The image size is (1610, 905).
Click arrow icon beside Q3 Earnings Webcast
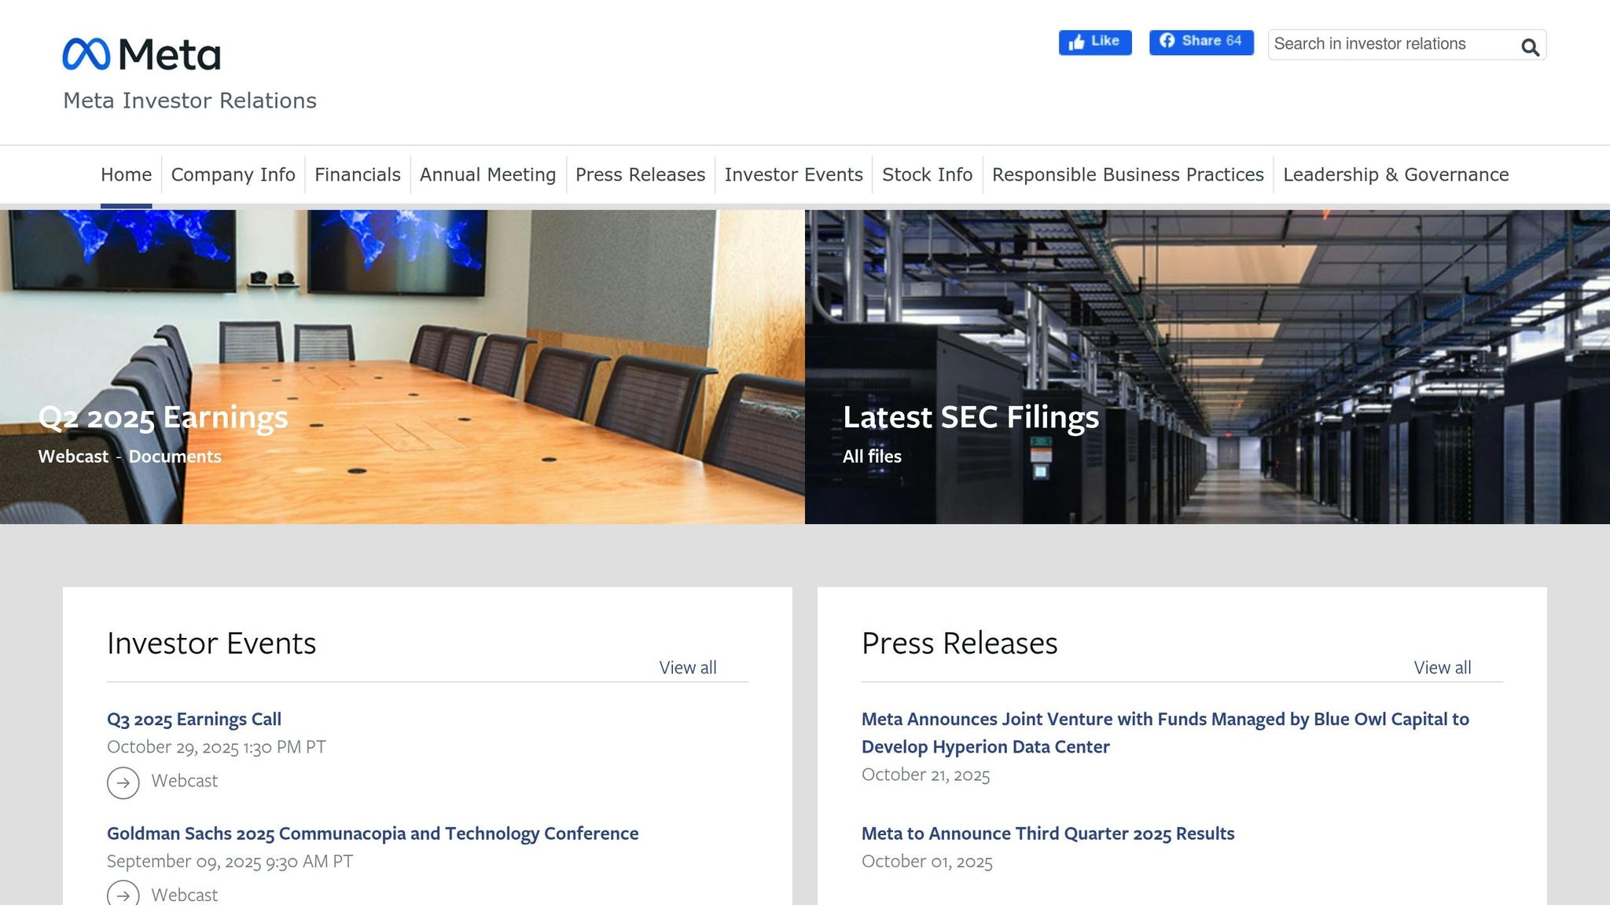[x=123, y=782]
